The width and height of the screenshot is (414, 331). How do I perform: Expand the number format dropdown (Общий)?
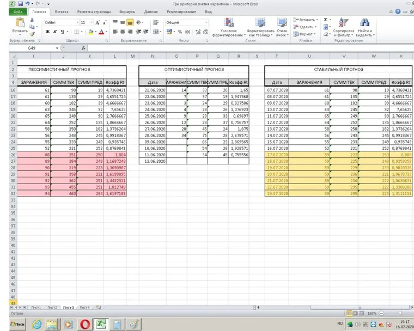click(x=206, y=22)
